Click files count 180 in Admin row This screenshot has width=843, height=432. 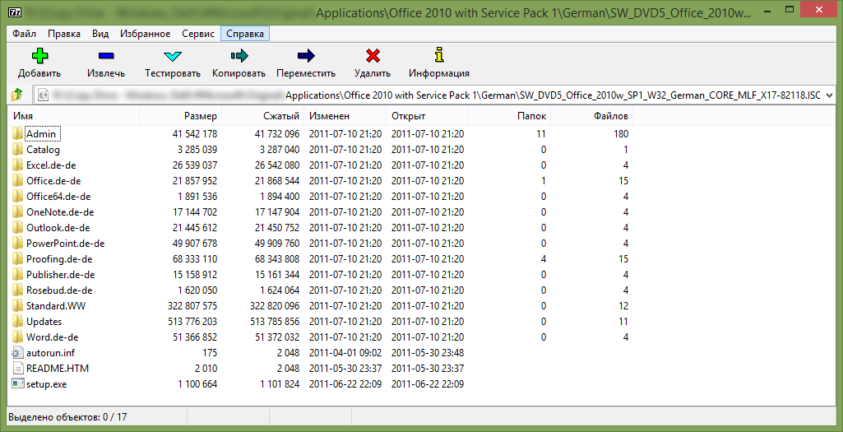(x=622, y=134)
